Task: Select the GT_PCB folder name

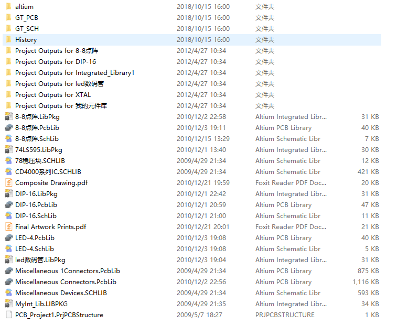Action: click(x=27, y=18)
